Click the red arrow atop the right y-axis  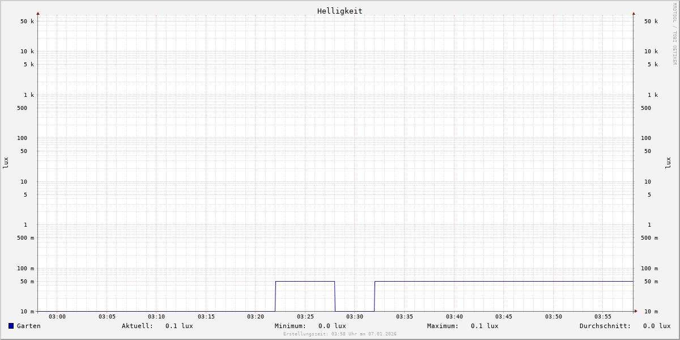(634, 13)
